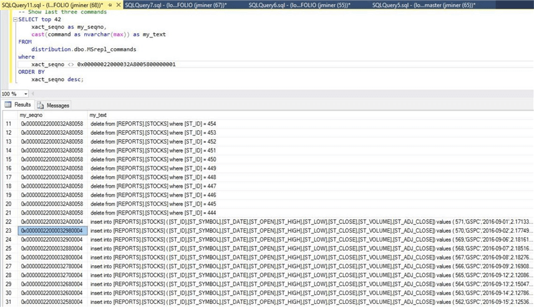Viewport: 534px width, 307px height.
Task: Click the Results tab grid icon
Action: 8,105
